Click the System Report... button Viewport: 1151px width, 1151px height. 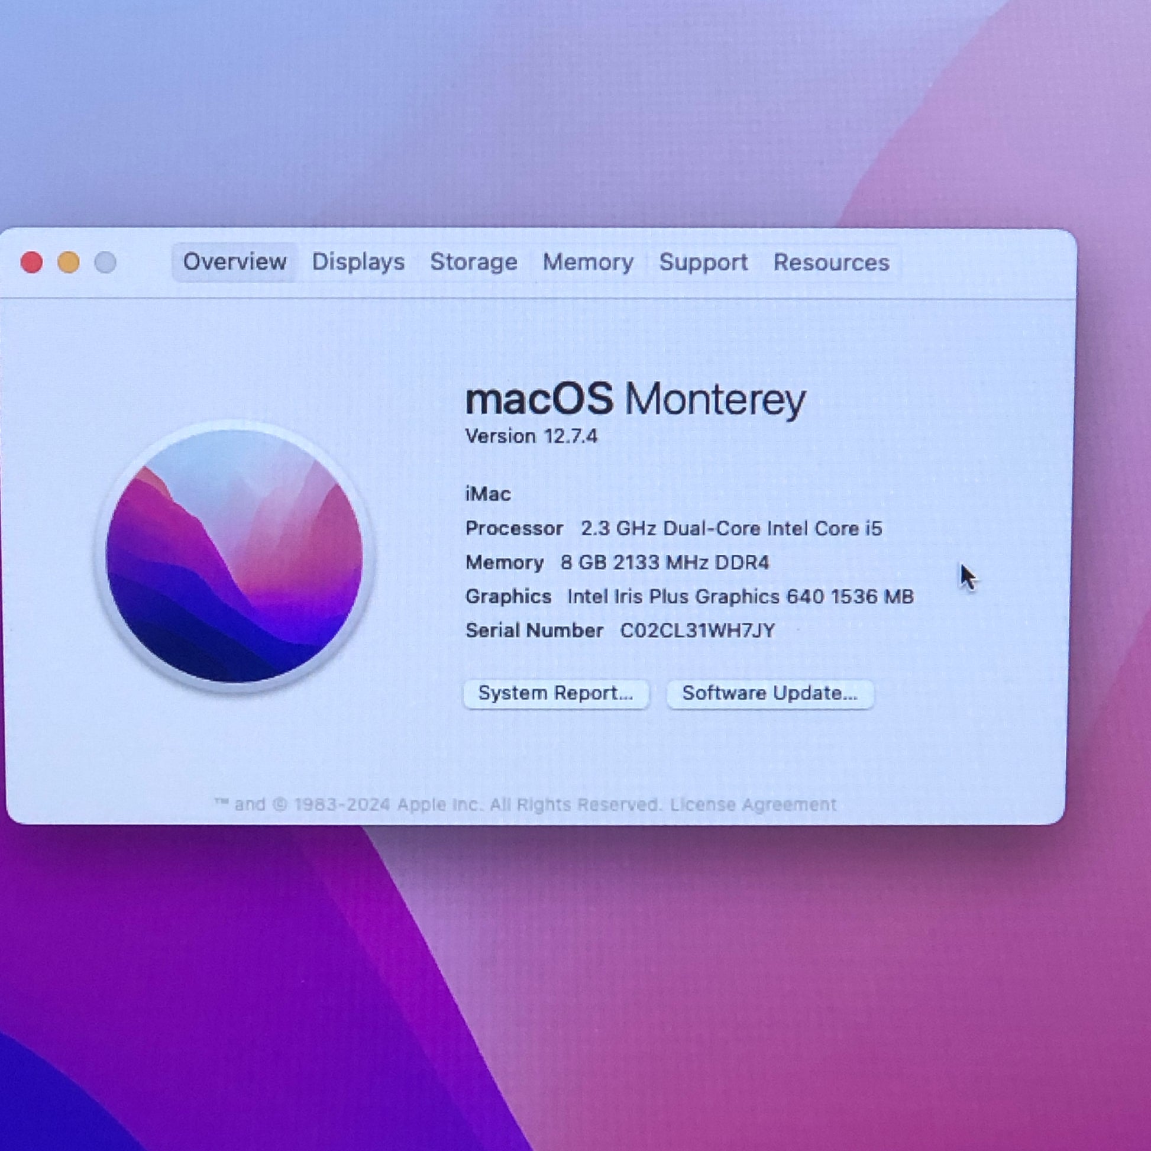556,694
